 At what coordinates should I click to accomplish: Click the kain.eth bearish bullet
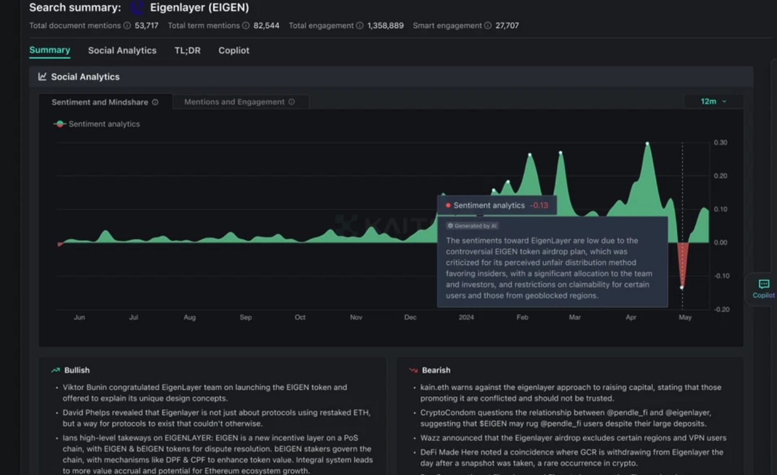pos(571,393)
